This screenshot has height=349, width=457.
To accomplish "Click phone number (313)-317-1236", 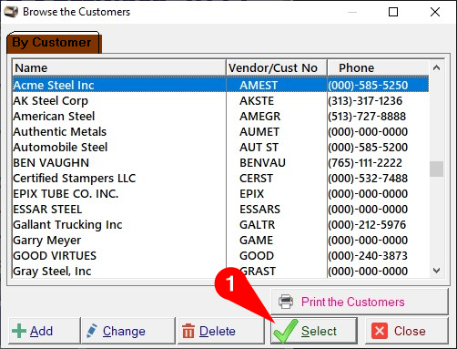I will [x=365, y=100].
